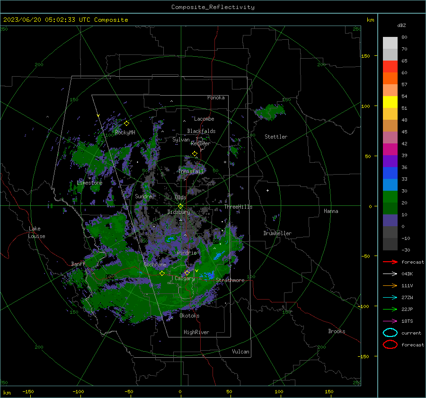Viewport: 426px width, 398px height.
Task: Click the cyan current ellipse icon
Action: coord(390,333)
